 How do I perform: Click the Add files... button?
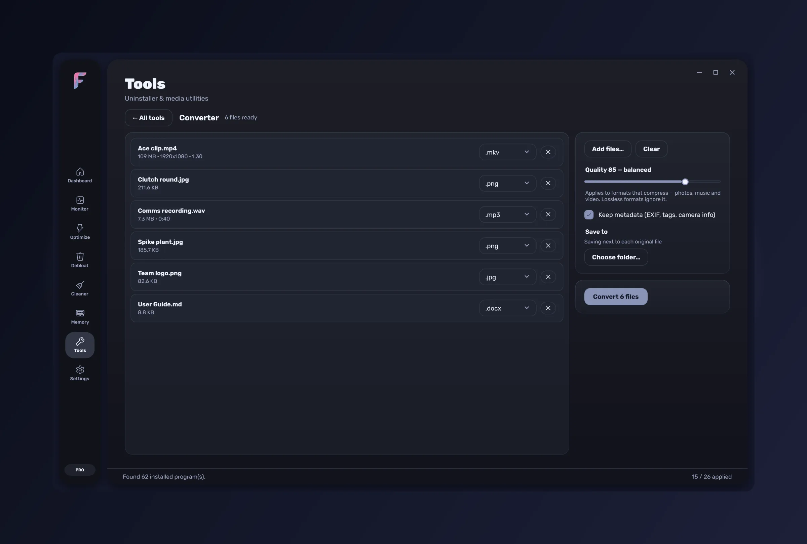coord(608,149)
